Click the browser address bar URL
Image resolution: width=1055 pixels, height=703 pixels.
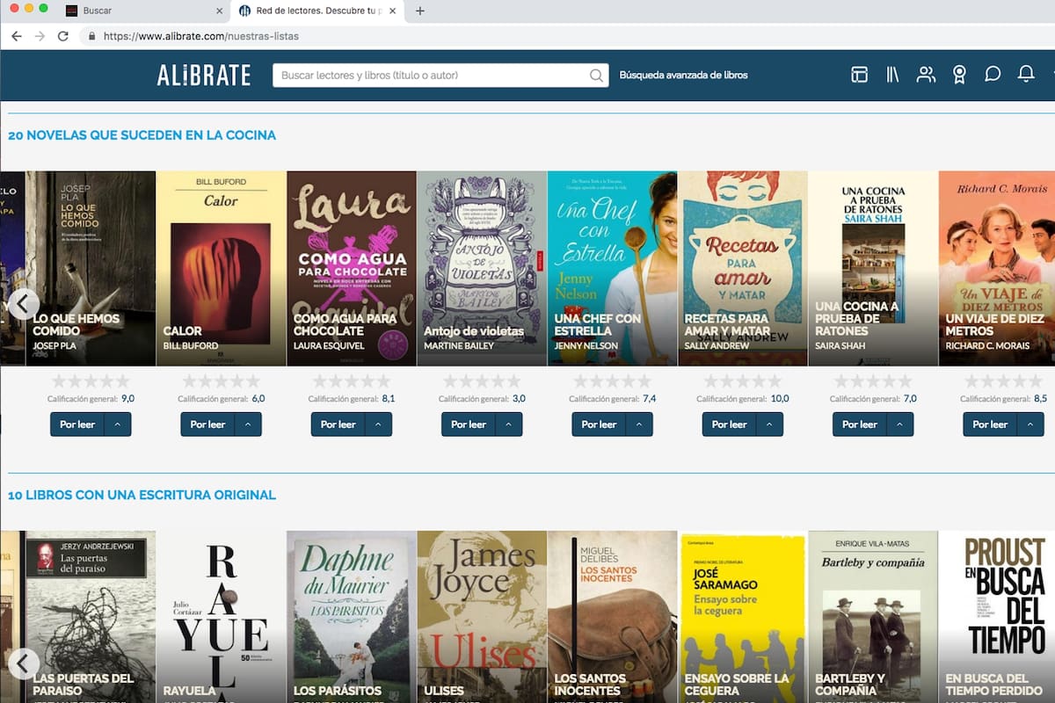pyautogui.click(x=200, y=36)
